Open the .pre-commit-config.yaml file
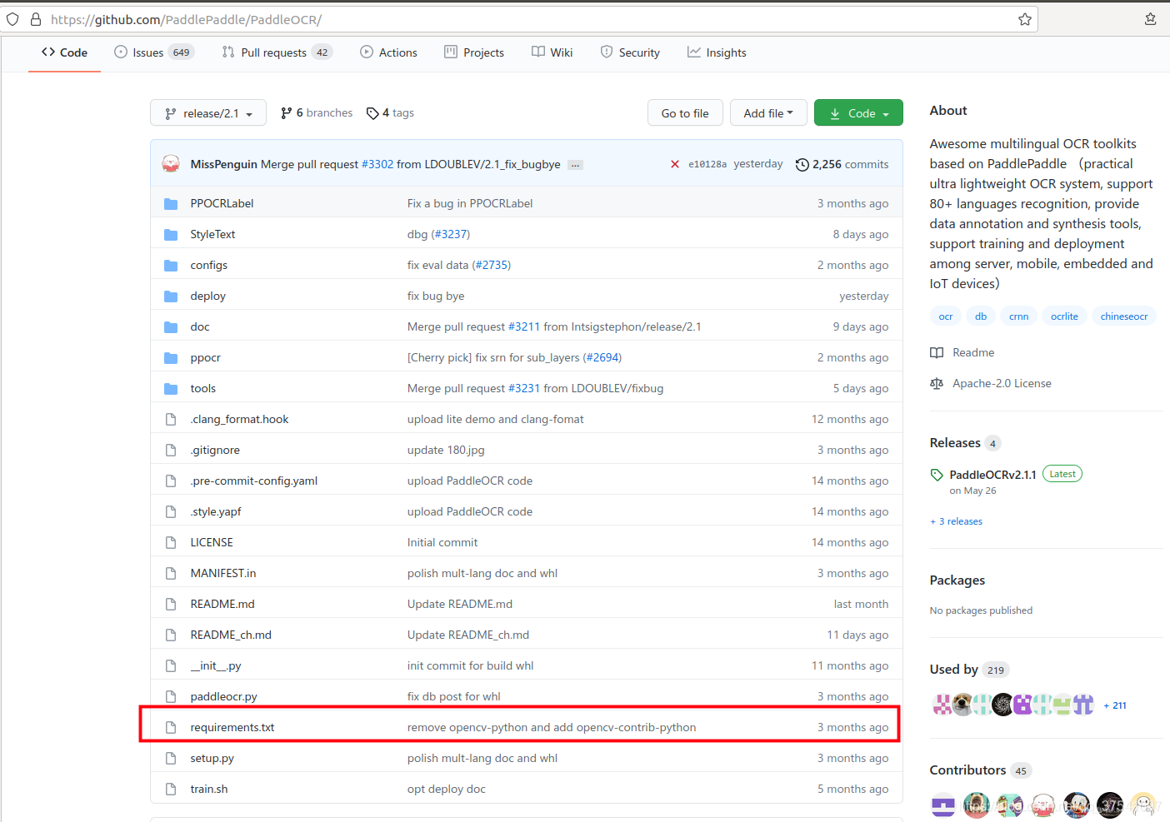Screen dimensions: 1170x822 pyautogui.click(x=253, y=481)
